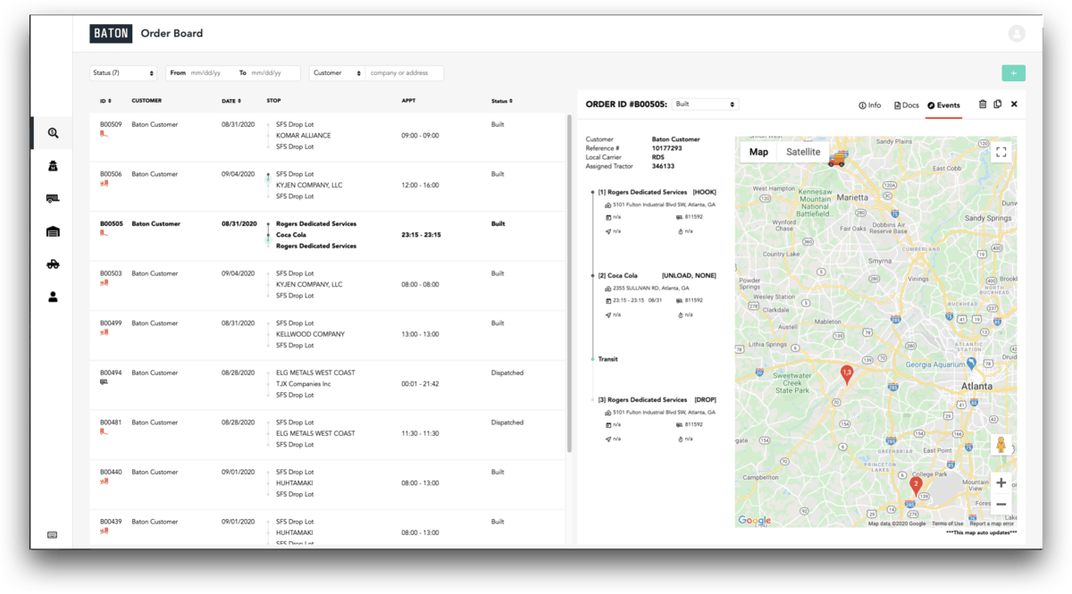Screen dimensions: 1072x594
Task: Sort orders by ID column
Action: (105, 101)
